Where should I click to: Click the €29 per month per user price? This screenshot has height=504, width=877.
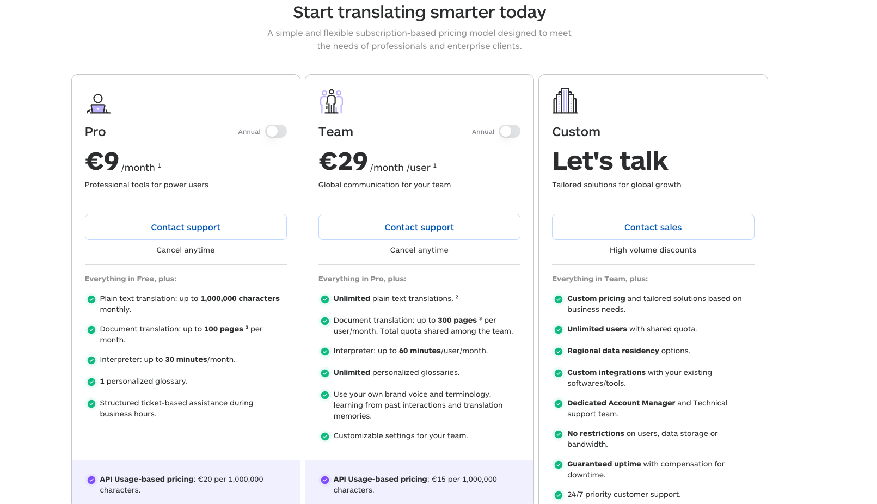pyautogui.click(x=344, y=162)
